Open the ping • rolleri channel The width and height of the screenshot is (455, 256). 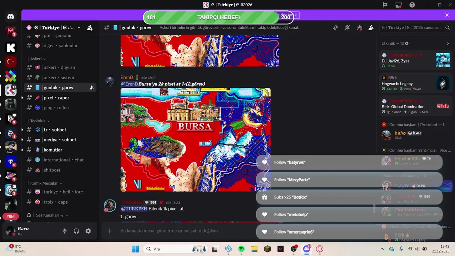tap(60, 107)
